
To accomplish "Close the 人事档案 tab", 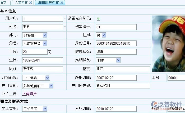I will pos(31,3).
